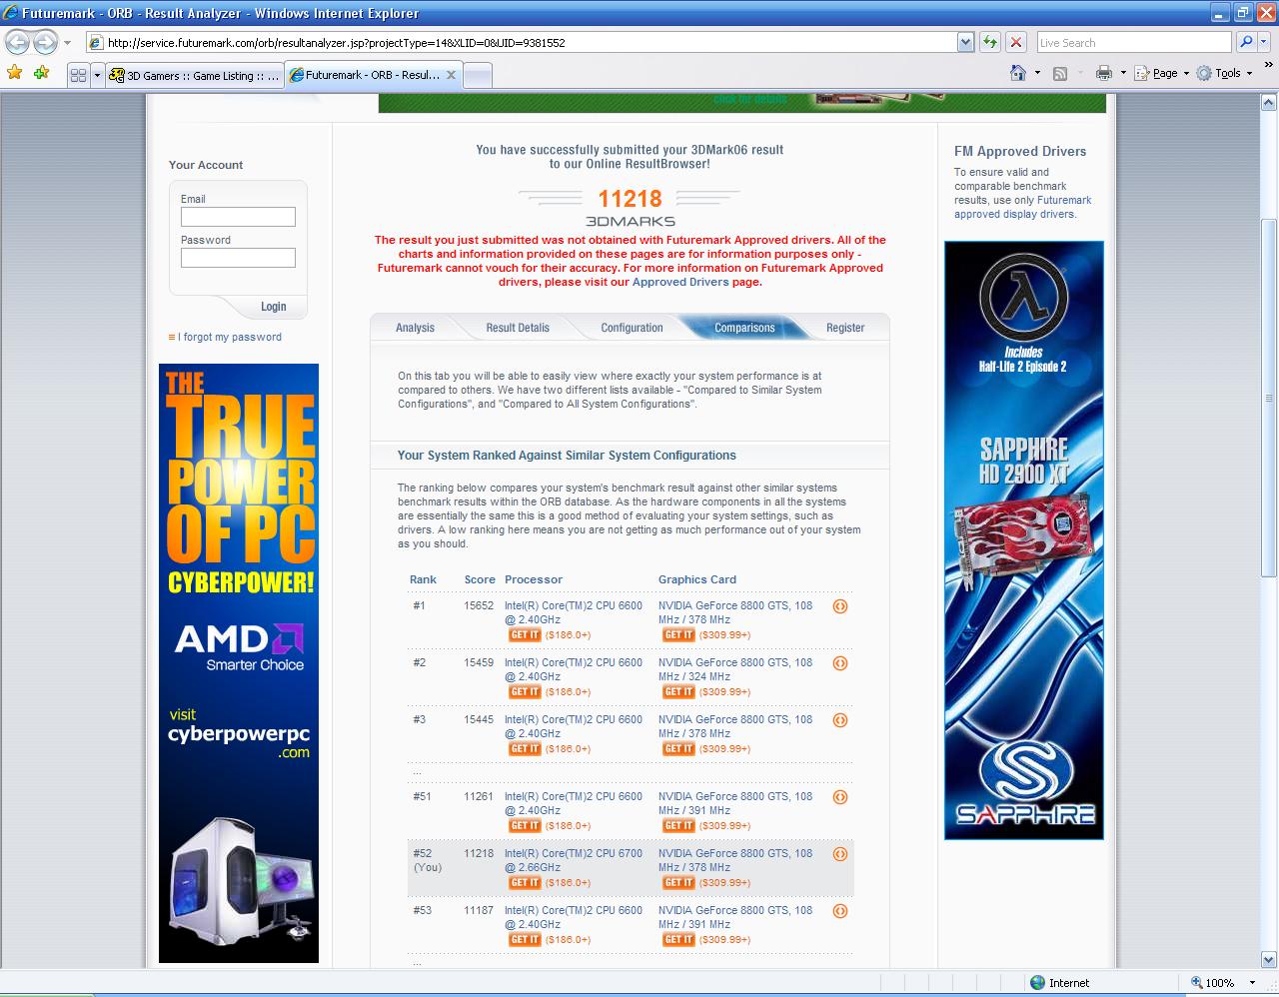Open the search provider options dropdown
This screenshot has width=1279, height=997.
coord(1264,42)
